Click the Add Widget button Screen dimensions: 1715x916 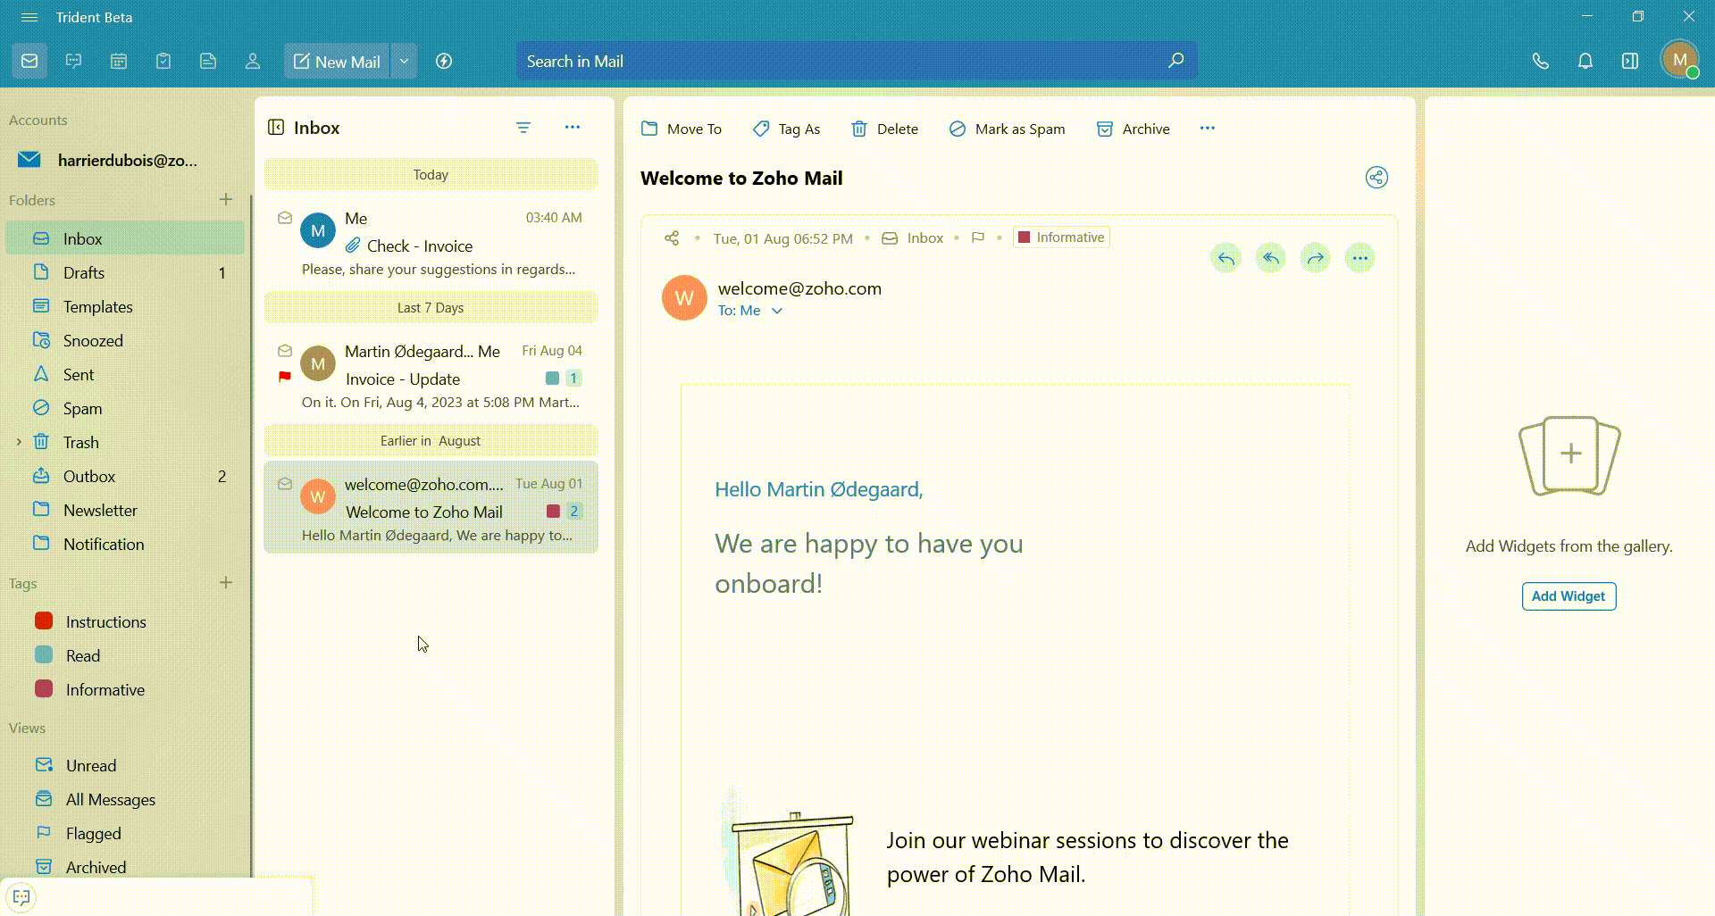pyautogui.click(x=1569, y=596)
